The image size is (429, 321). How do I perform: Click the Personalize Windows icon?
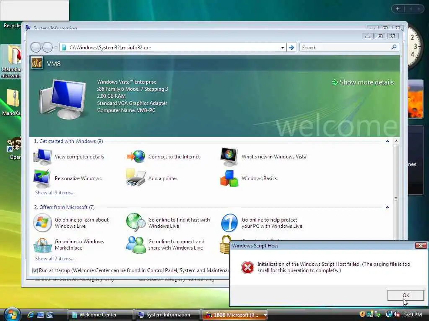coord(42,178)
